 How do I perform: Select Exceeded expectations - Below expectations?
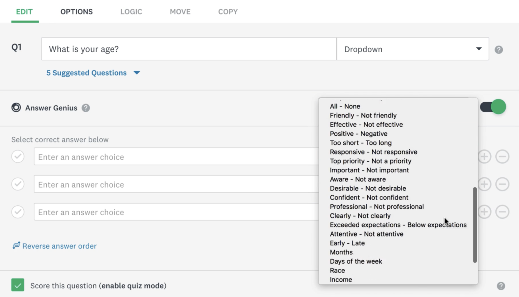pyautogui.click(x=398, y=225)
